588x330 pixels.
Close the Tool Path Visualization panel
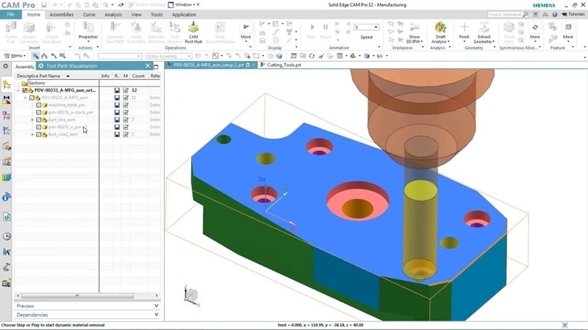148,66
